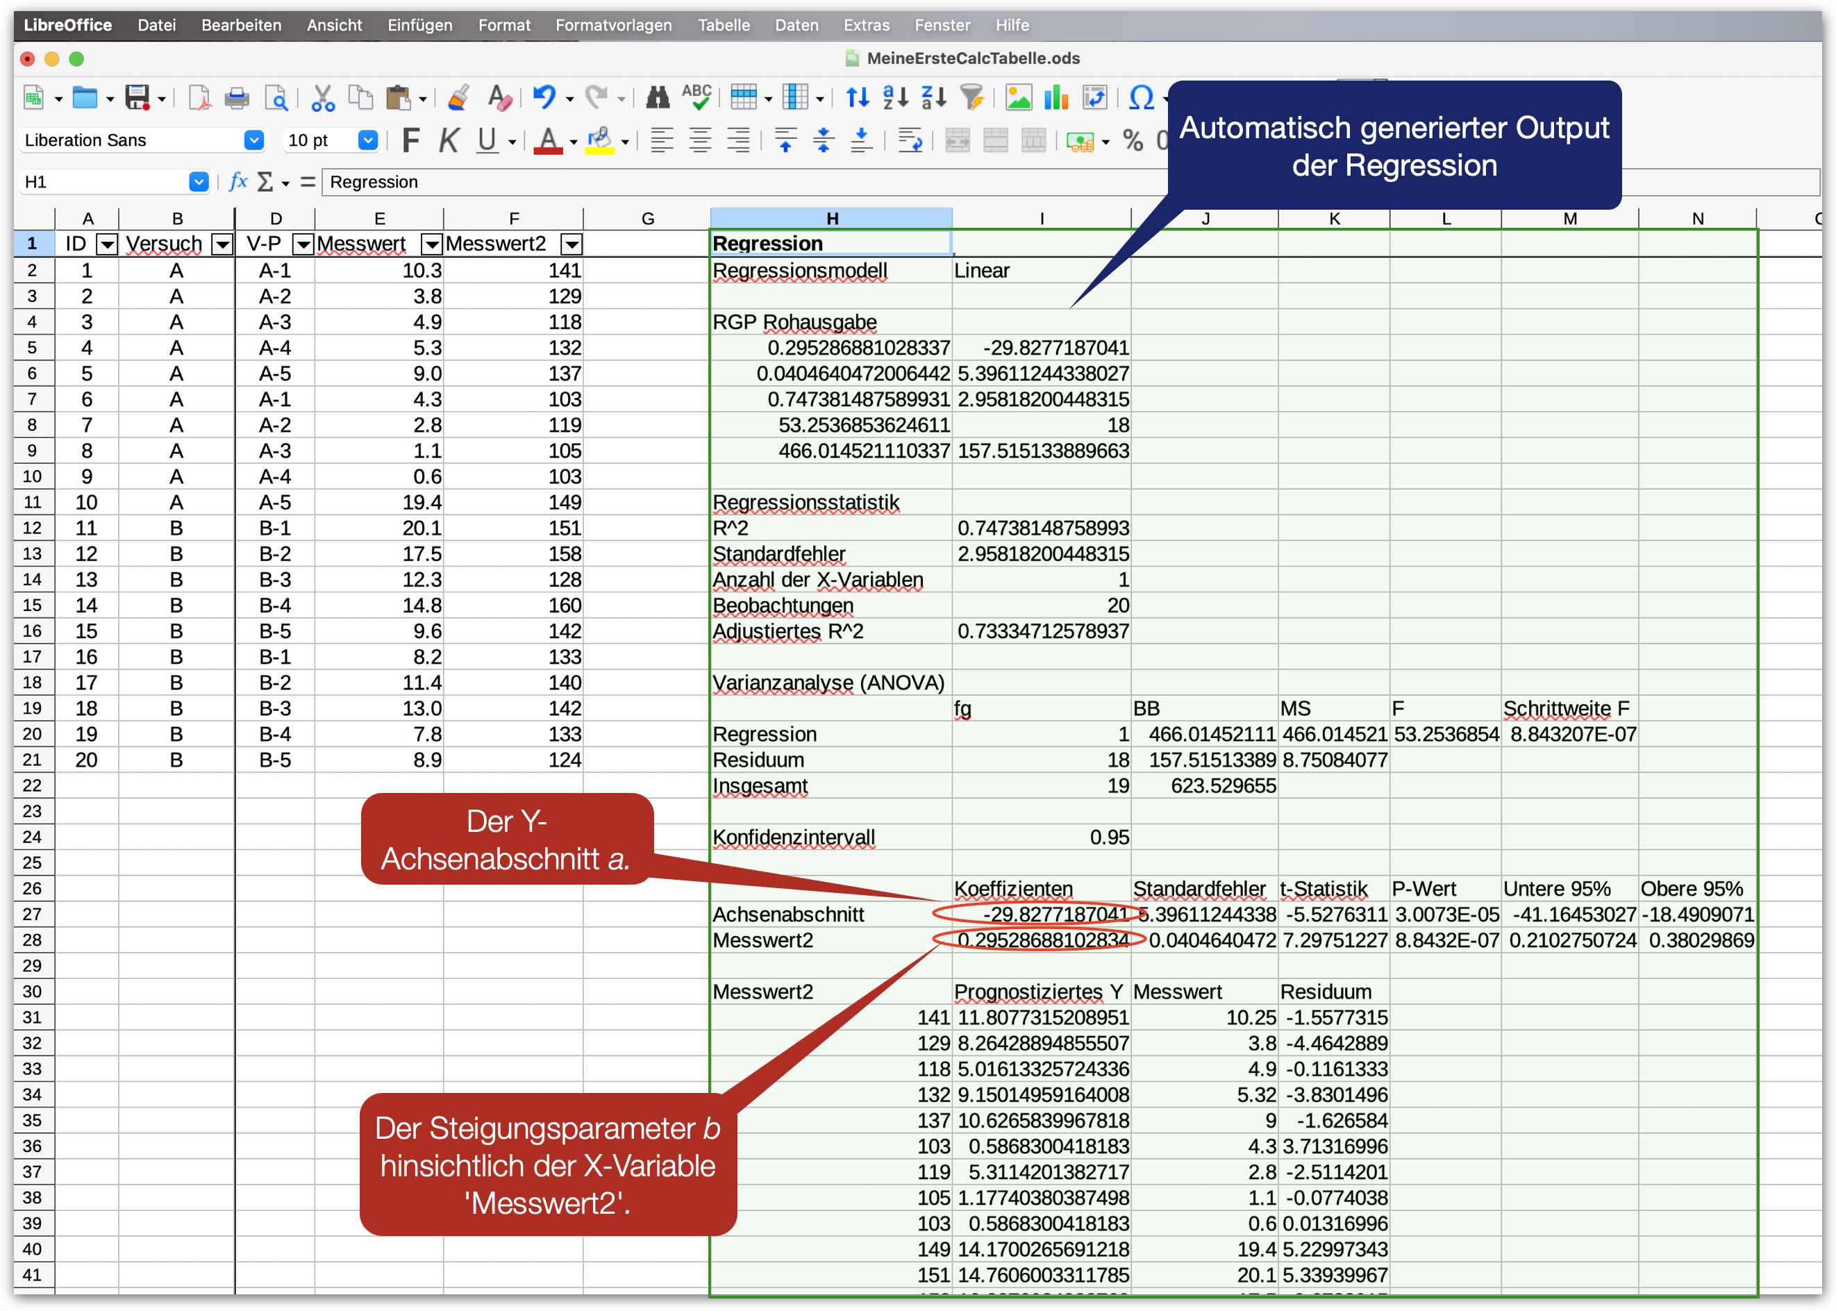Click the Export as PDF icon
Screen dimensions: 1836x1311
pos(199,99)
